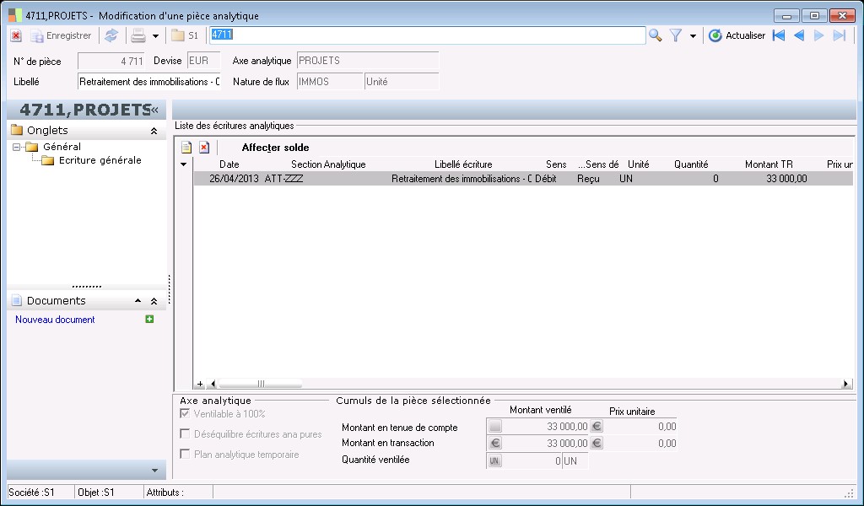Click the Devise EUR field

tap(203, 61)
